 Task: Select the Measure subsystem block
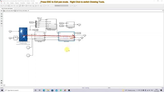[70, 25]
